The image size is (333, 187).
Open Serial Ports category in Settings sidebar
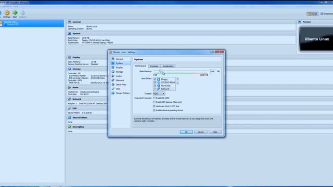[121, 84]
